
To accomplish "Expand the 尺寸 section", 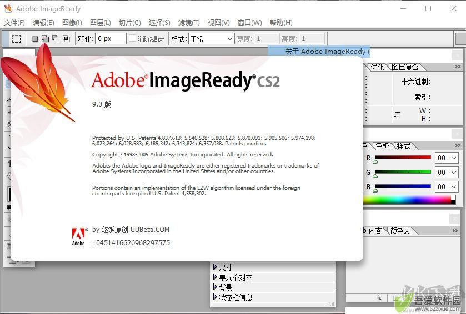I will pyautogui.click(x=215, y=267).
